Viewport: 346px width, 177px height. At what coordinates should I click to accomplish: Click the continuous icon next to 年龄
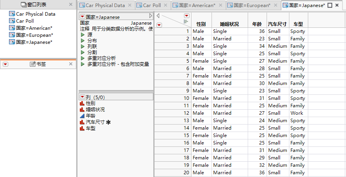[x=82, y=116]
